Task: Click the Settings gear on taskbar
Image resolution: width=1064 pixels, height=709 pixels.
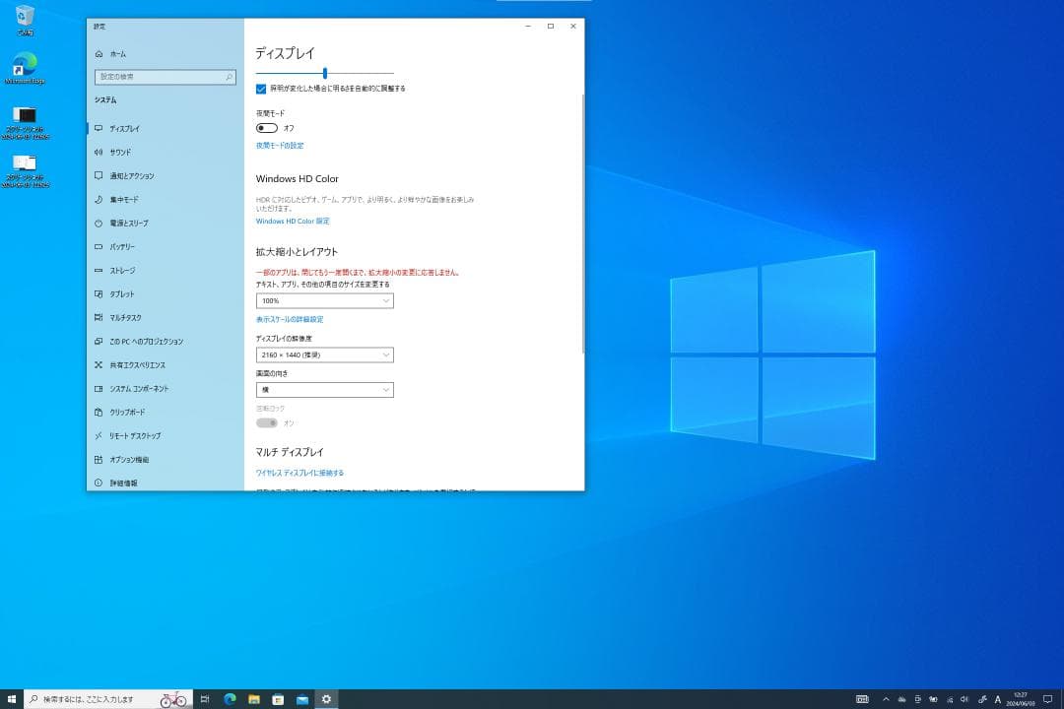Action: pos(326,699)
